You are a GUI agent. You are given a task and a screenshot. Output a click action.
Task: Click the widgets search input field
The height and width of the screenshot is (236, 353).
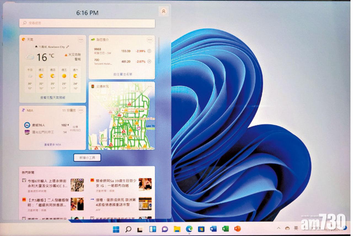[x=87, y=23]
